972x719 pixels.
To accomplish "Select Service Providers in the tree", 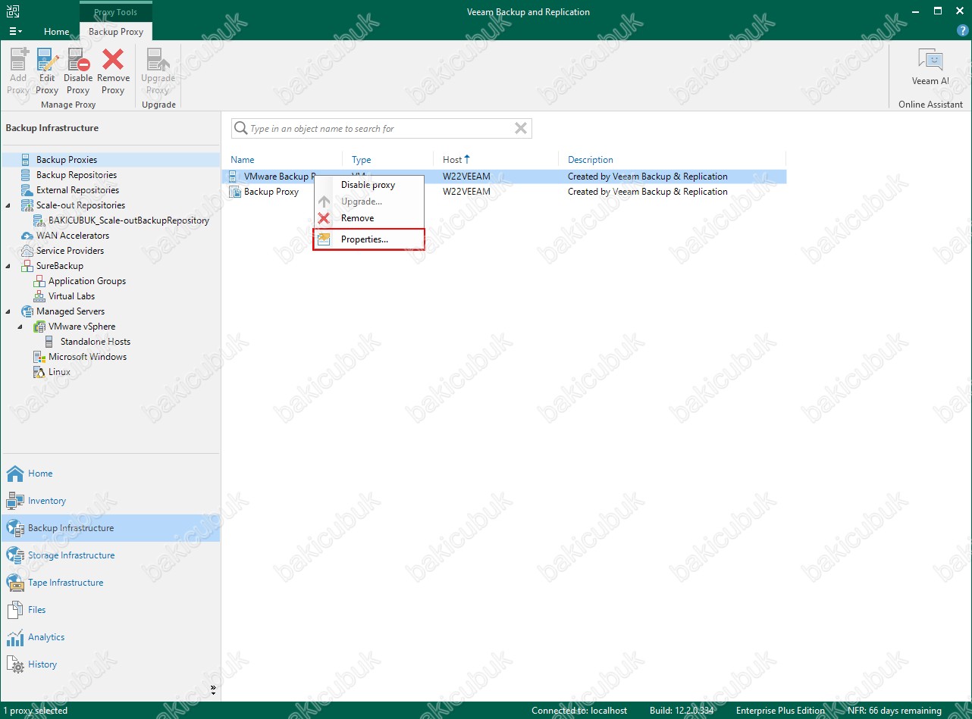I will click(70, 251).
